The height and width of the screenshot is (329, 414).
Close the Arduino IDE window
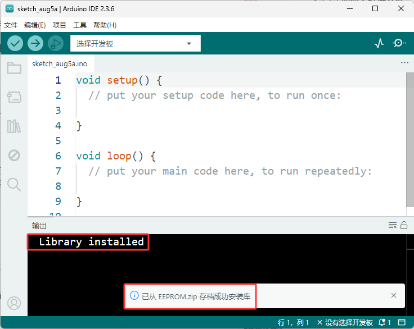tap(401, 8)
